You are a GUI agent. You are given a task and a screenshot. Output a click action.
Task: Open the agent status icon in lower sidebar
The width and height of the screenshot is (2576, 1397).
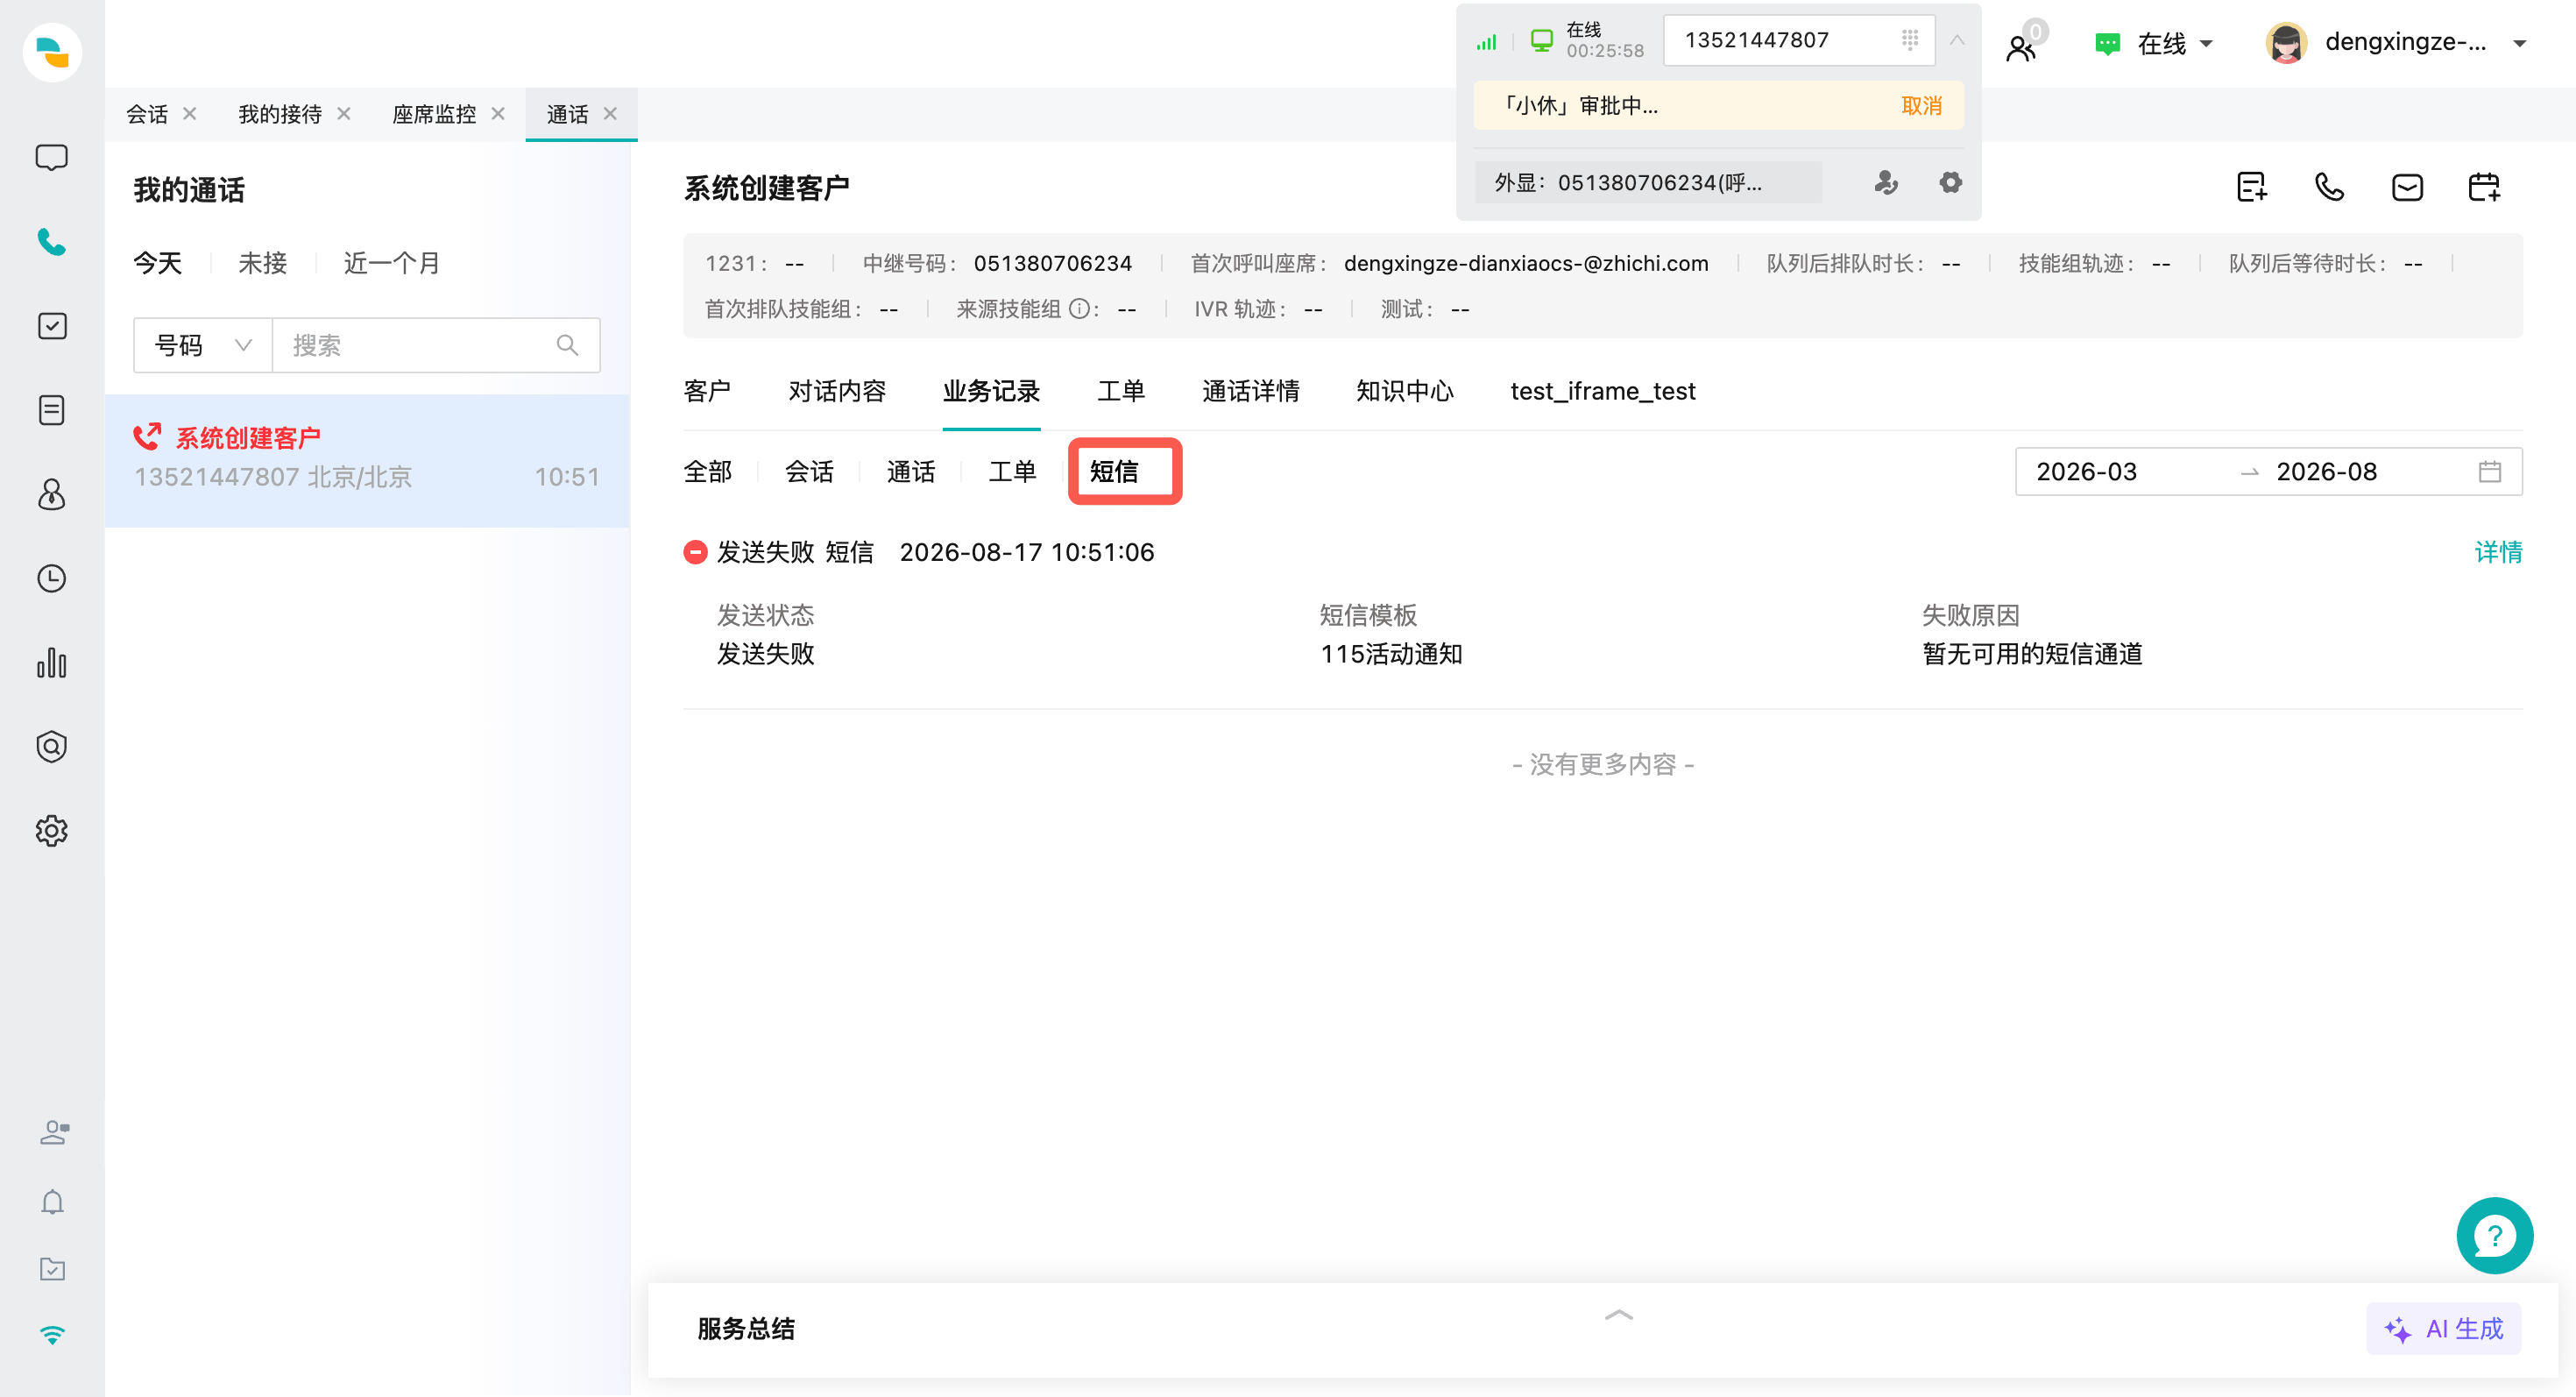[53, 1132]
